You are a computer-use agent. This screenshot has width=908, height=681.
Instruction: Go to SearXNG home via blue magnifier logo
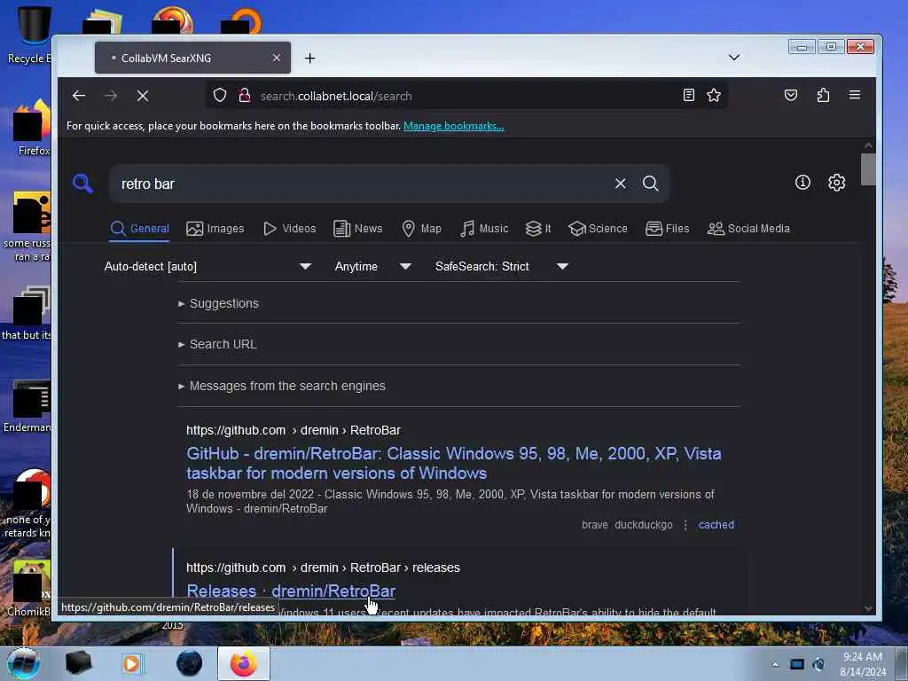click(x=82, y=184)
